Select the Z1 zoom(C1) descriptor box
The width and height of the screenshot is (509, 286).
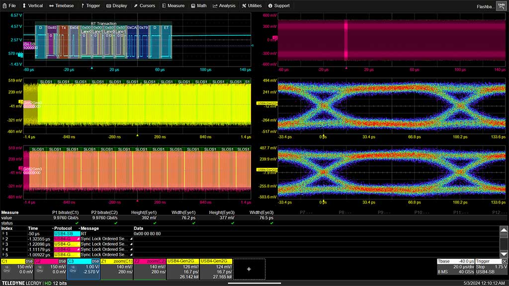116,269
